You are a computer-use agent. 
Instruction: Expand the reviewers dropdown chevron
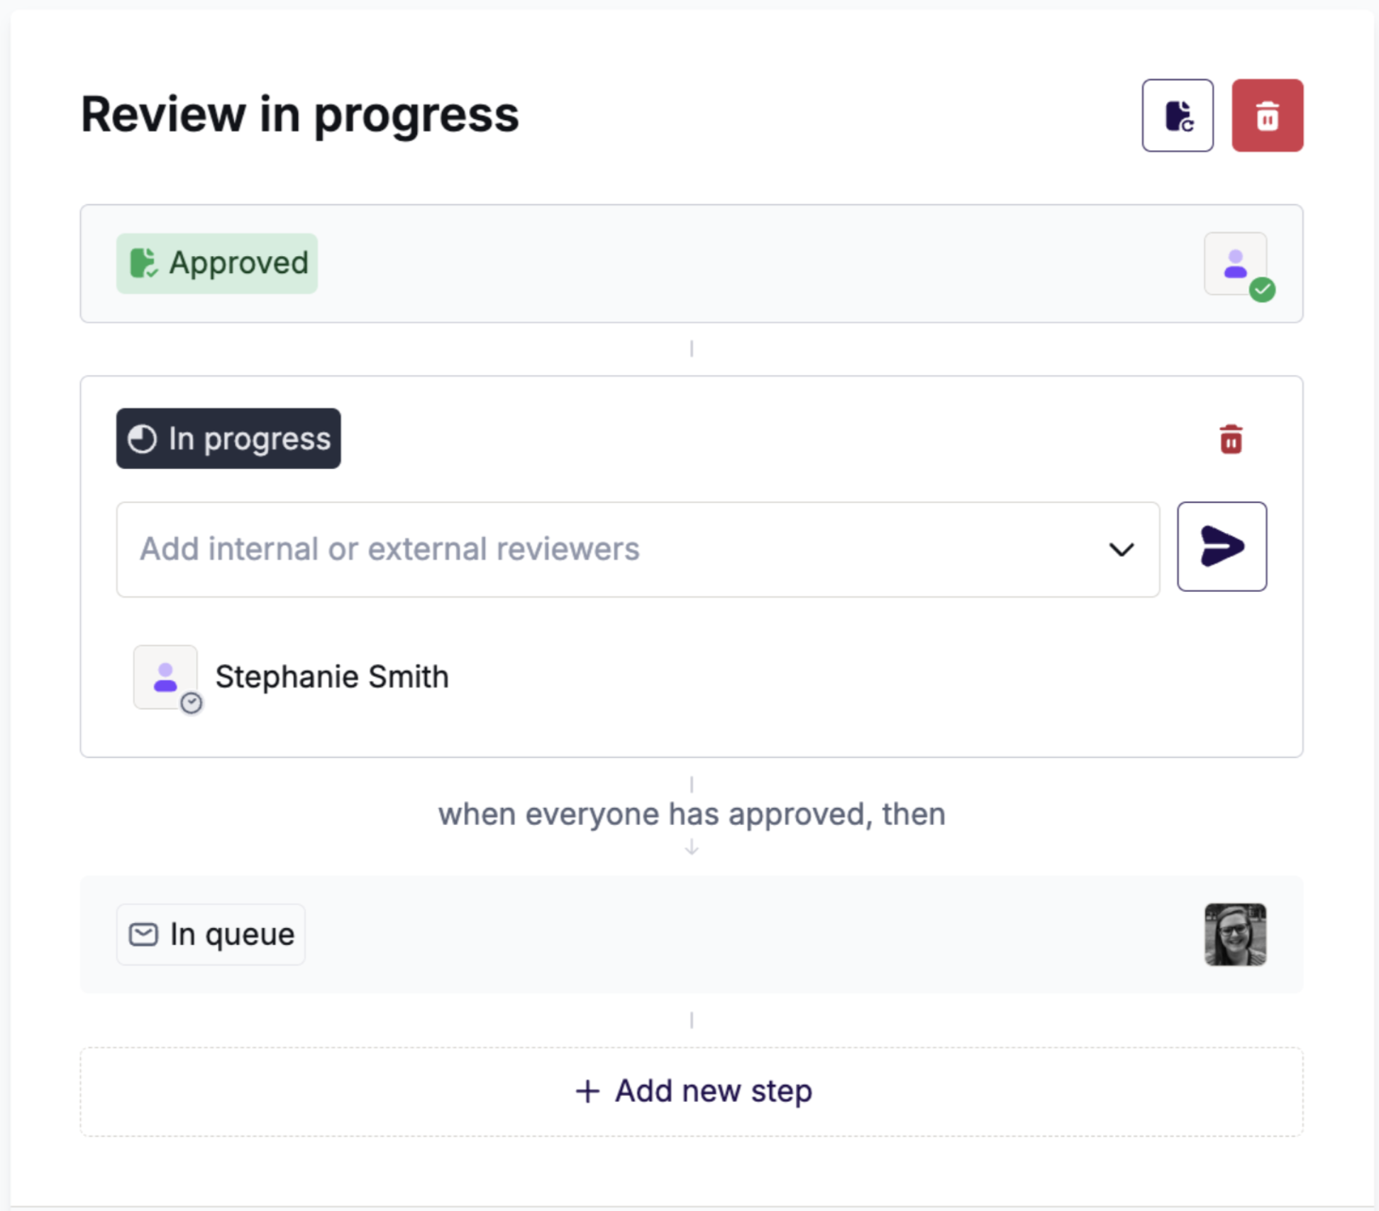[1121, 549]
